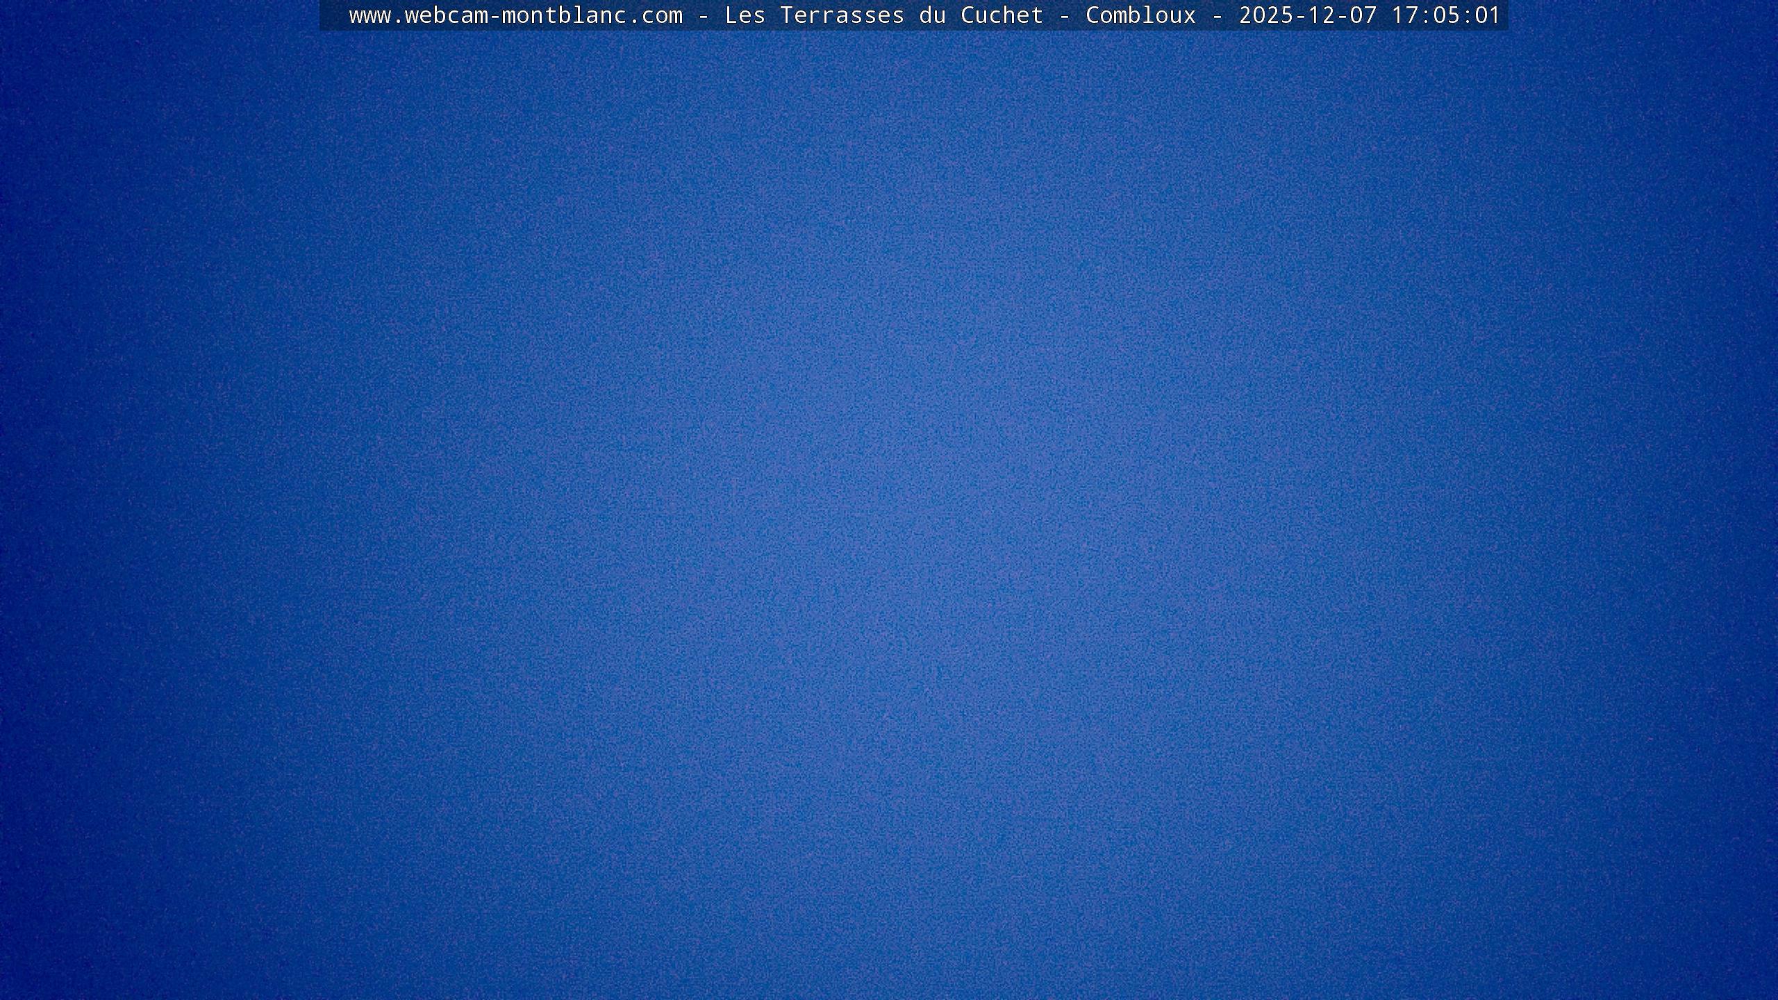
Task: Click the 2025-12-07 date stamp
Action: click(x=1308, y=15)
